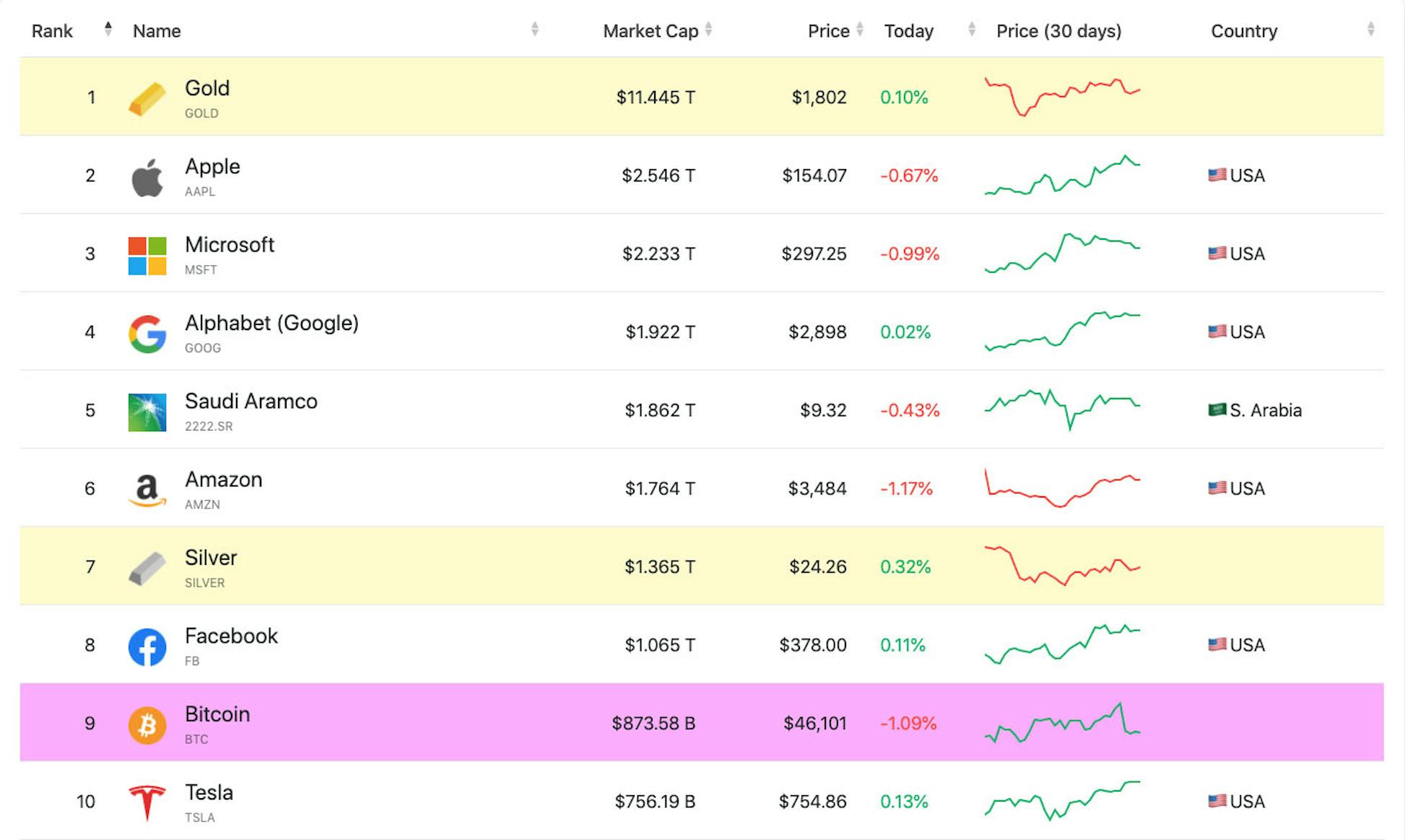Click the Bitcoin logo
This screenshot has height=840, width=1405.
pyautogui.click(x=147, y=723)
